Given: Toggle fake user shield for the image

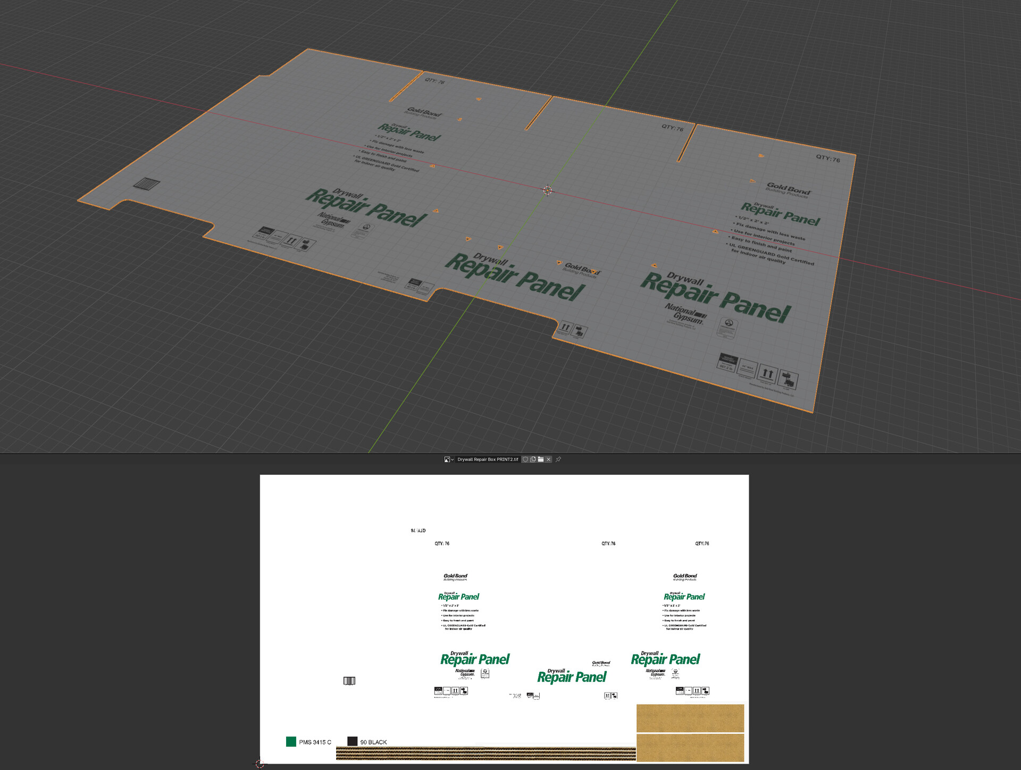Looking at the screenshot, I should [525, 459].
